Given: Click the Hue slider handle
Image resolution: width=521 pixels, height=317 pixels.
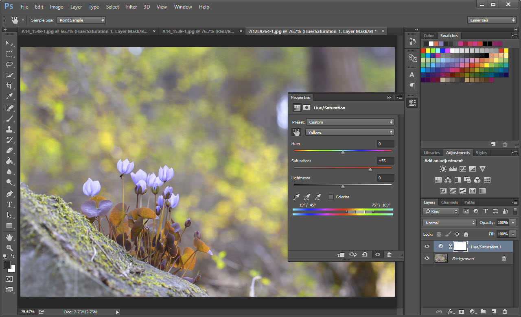Looking at the screenshot, I should 343,152.
